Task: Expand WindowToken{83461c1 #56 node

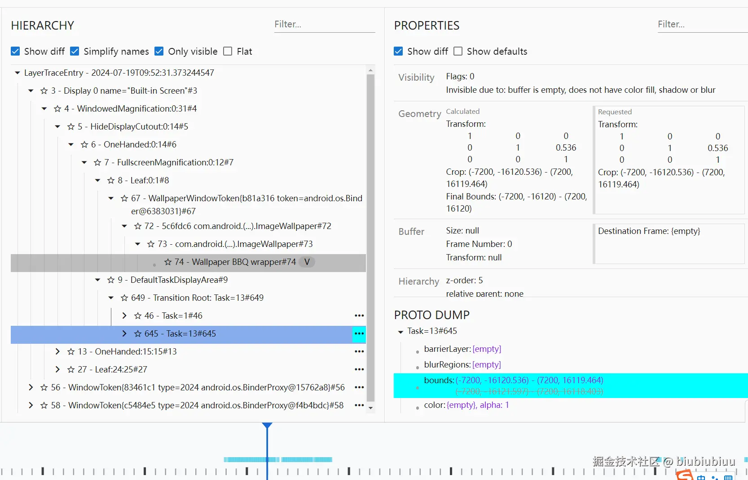Action: coord(31,387)
